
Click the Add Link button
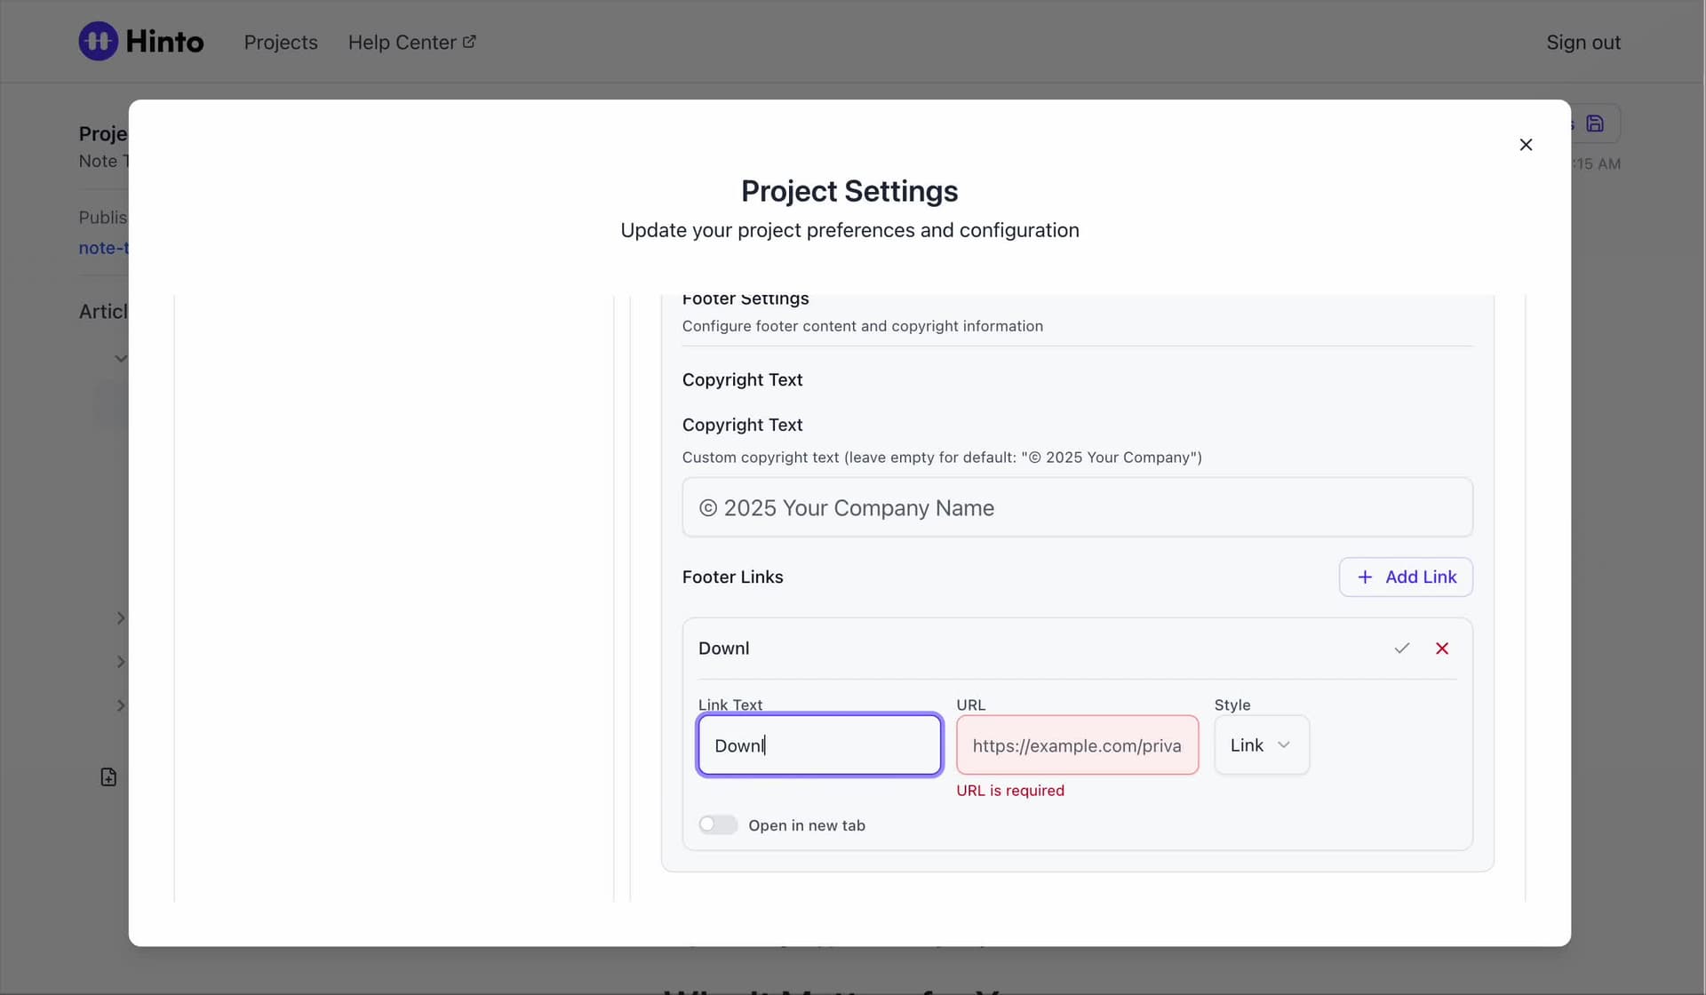(1406, 577)
